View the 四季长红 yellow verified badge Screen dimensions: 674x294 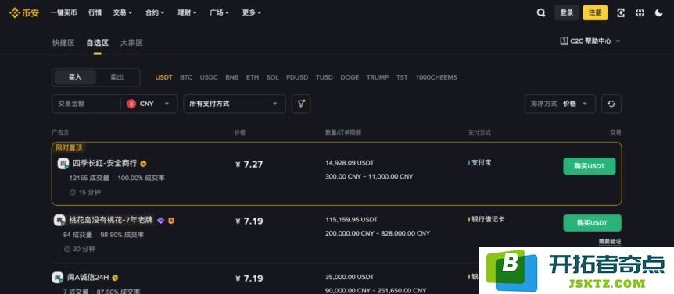[x=143, y=164]
